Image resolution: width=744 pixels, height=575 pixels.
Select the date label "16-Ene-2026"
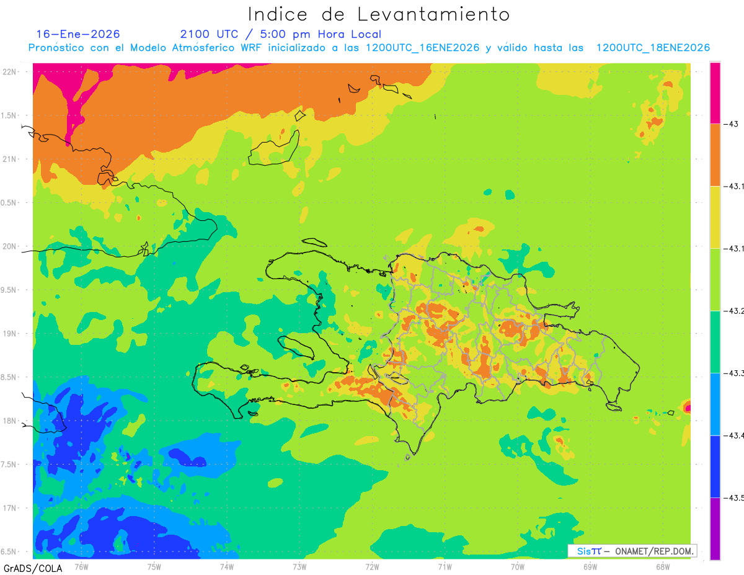click(78, 34)
